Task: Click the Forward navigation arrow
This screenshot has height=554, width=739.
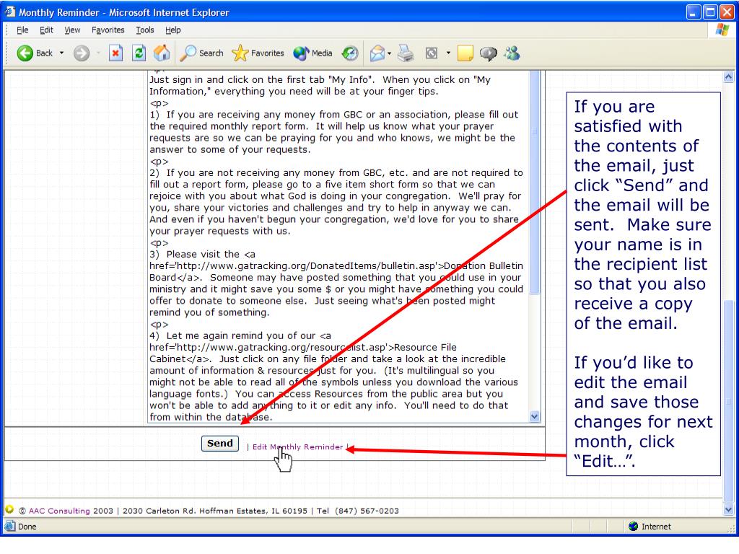Action: click(x=82, y=53)
